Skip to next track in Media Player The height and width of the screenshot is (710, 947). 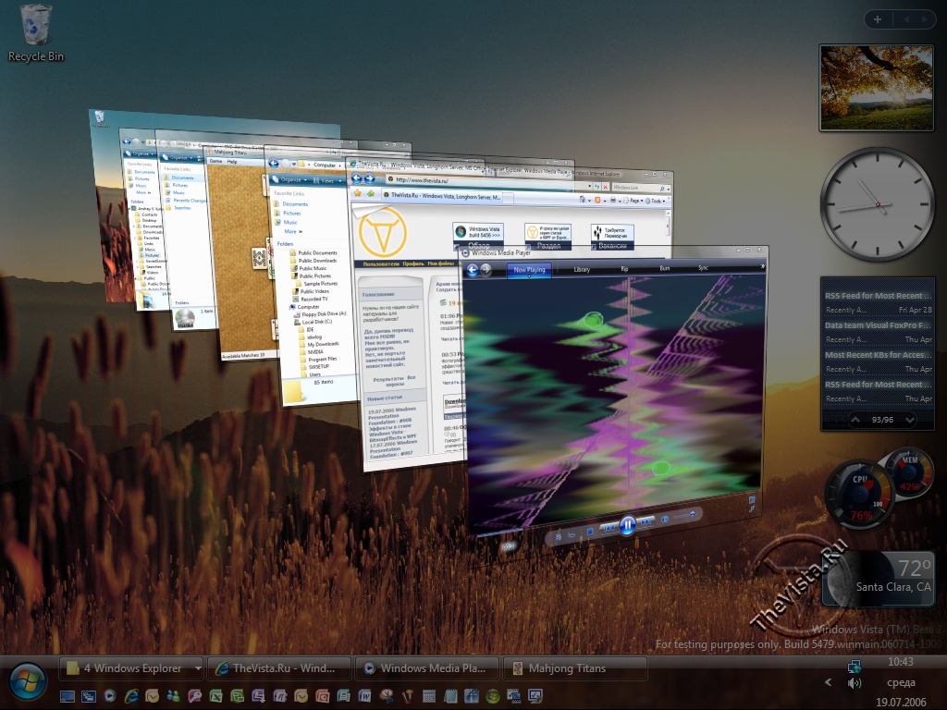pos(646,522)
